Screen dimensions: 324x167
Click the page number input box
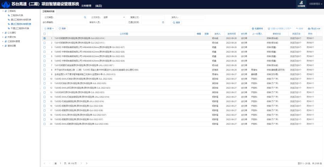pos(60,163)
